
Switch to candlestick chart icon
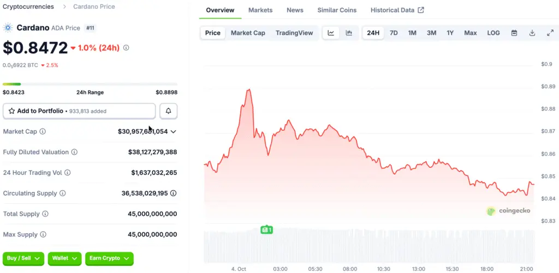point(349,33)
